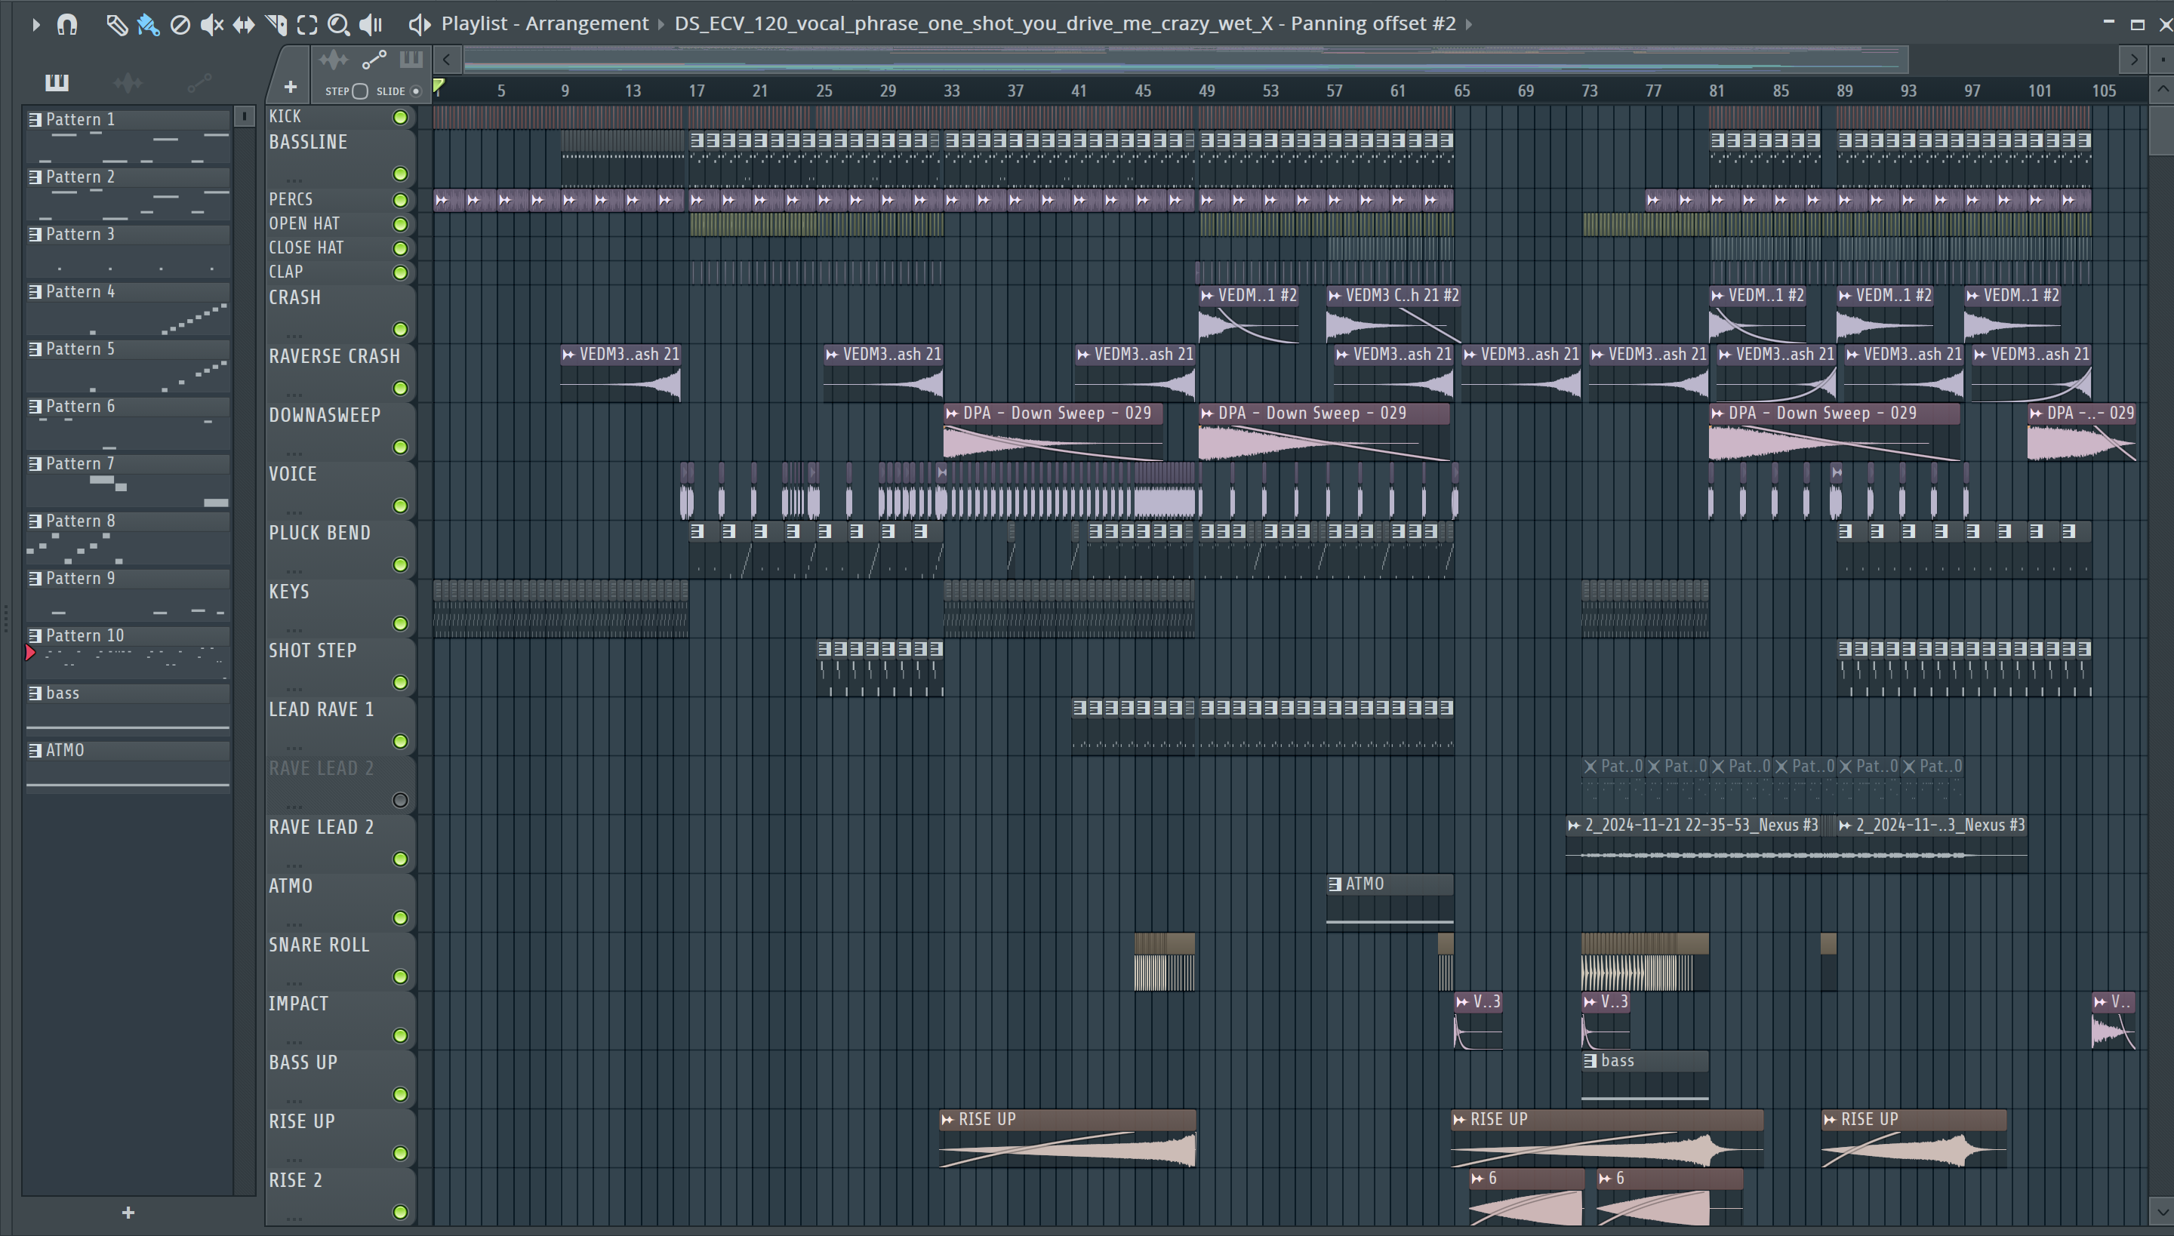Show automation clips in the picker panel

199,82
